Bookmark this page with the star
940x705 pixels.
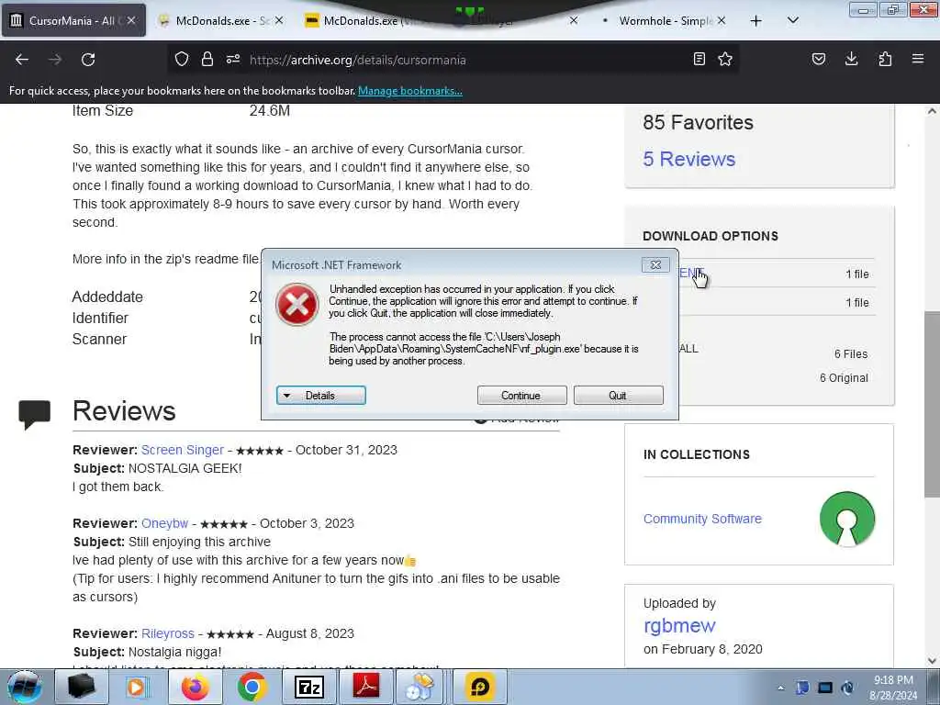point(725,59)
